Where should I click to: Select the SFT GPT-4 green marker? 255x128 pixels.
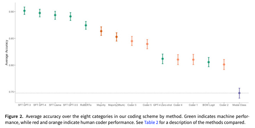(x=40, y=13)
